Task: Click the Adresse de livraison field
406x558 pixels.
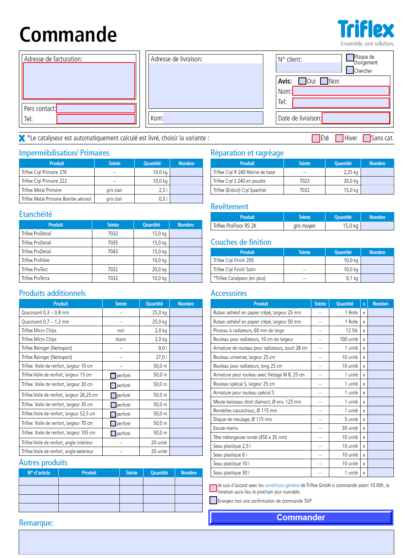Action: 206,86
